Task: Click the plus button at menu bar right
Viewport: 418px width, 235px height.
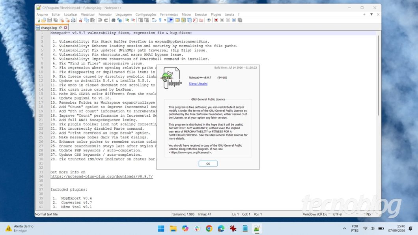Action: tap(364, 14)
